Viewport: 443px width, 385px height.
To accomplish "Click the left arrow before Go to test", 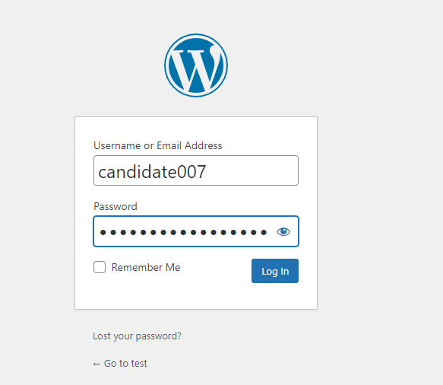I will point(97,364).
